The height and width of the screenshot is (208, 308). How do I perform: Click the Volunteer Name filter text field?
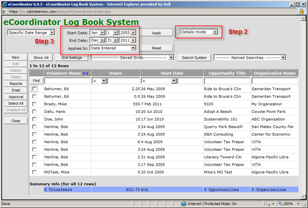tap(67, 81)
